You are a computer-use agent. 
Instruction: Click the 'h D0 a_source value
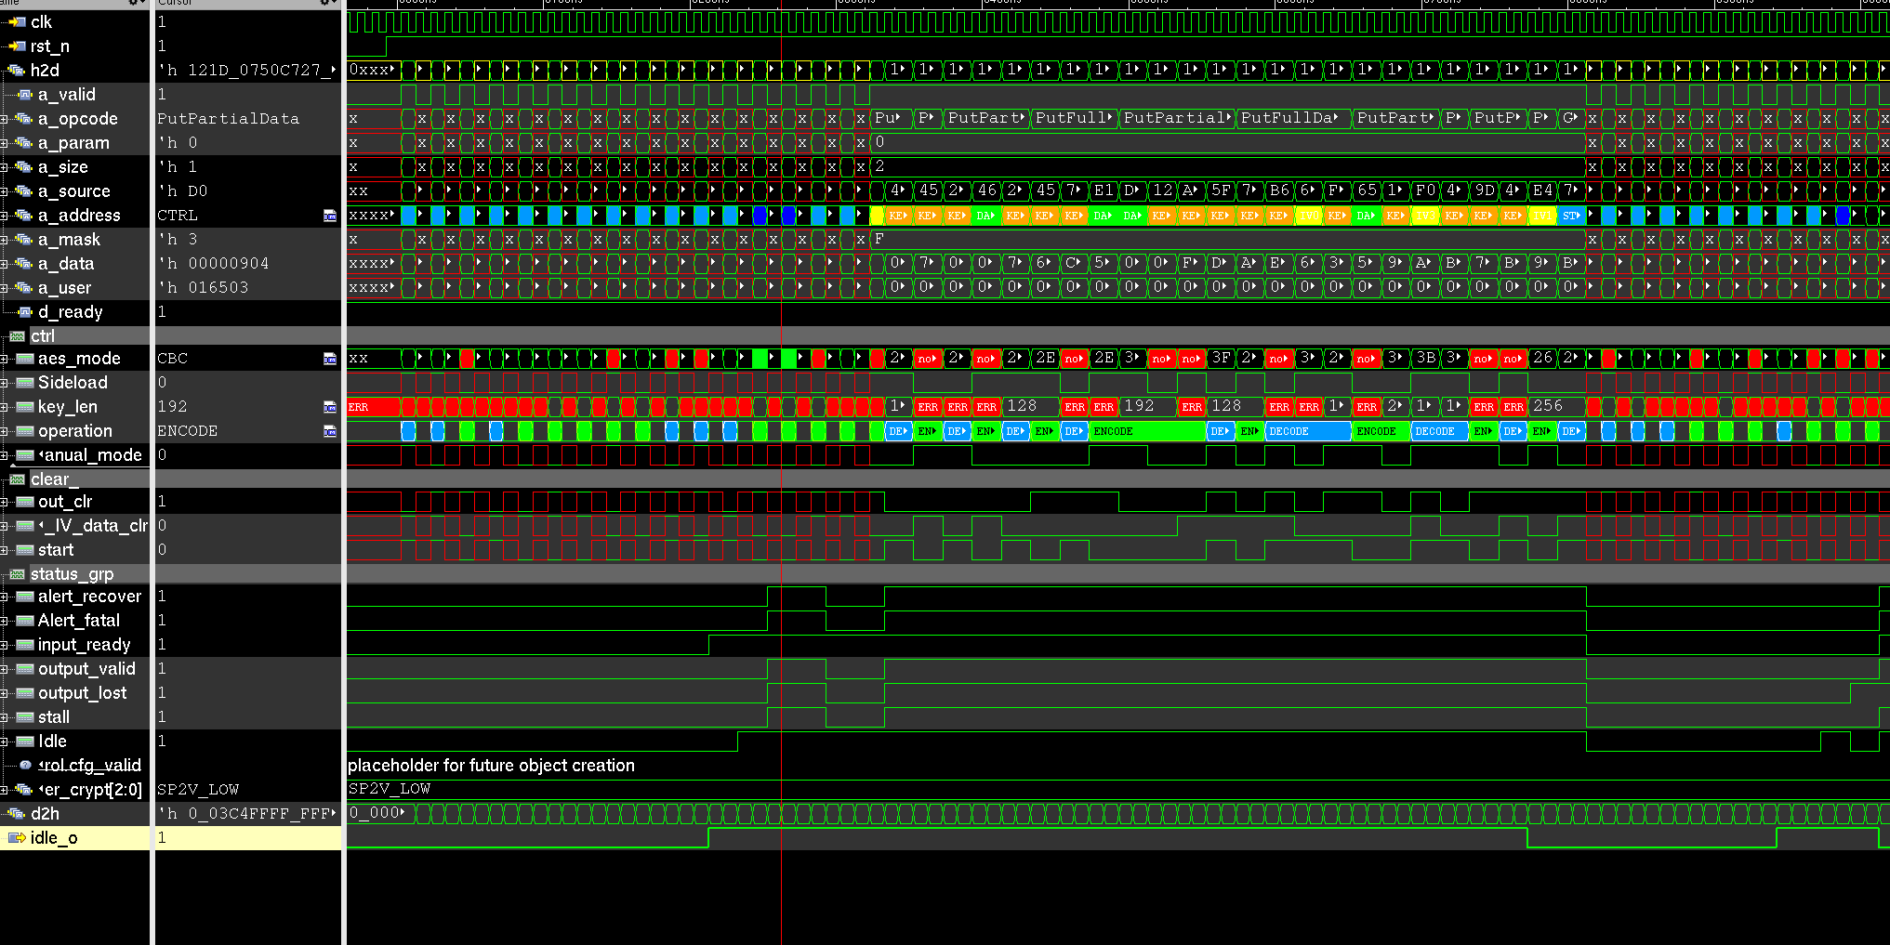point(182,190)
